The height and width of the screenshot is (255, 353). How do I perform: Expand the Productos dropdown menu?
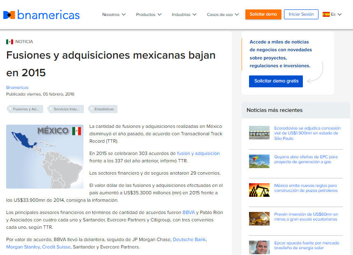pos(148,14)
